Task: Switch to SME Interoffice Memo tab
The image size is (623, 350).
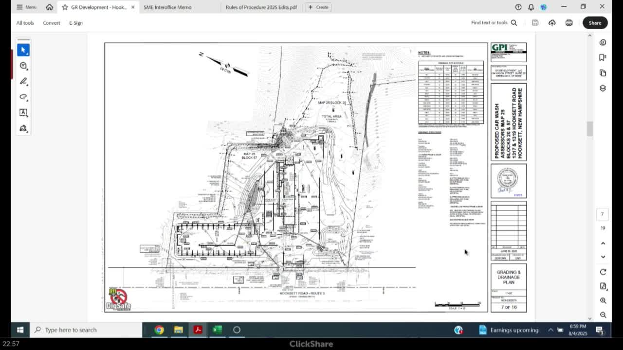Action: pos(167,7)
